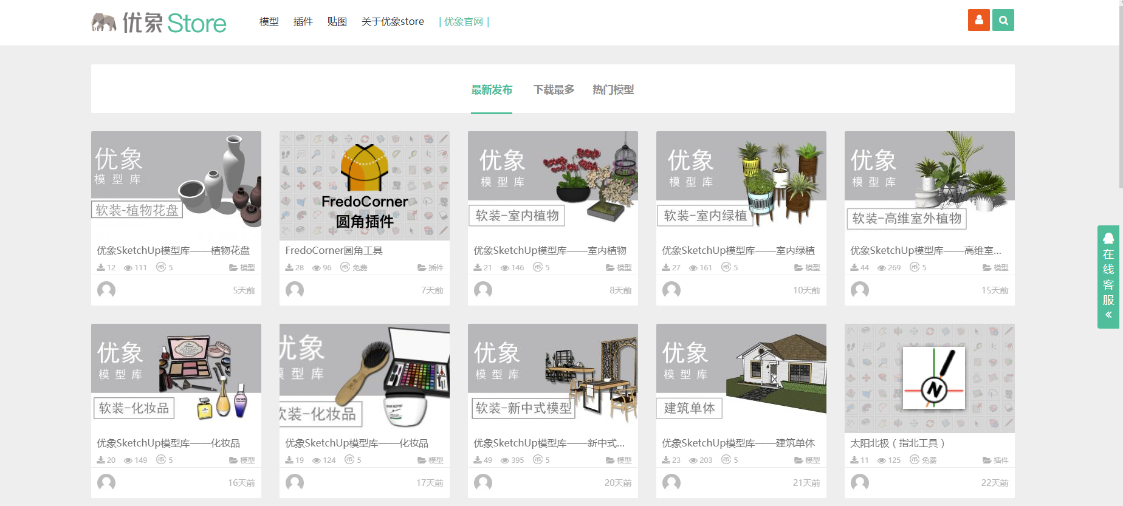Click author avatar on FredoCorner card

[x=295, y=290]
